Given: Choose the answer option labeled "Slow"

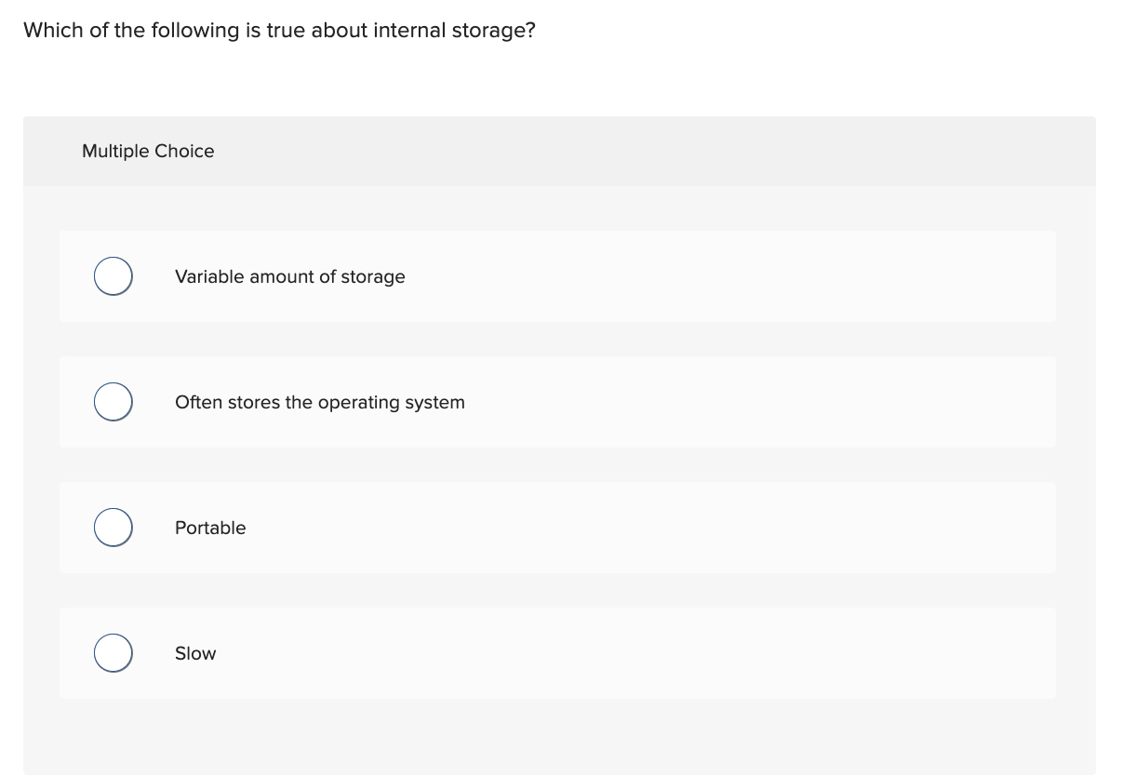Looking at the screenshot, I should [195, 653].
